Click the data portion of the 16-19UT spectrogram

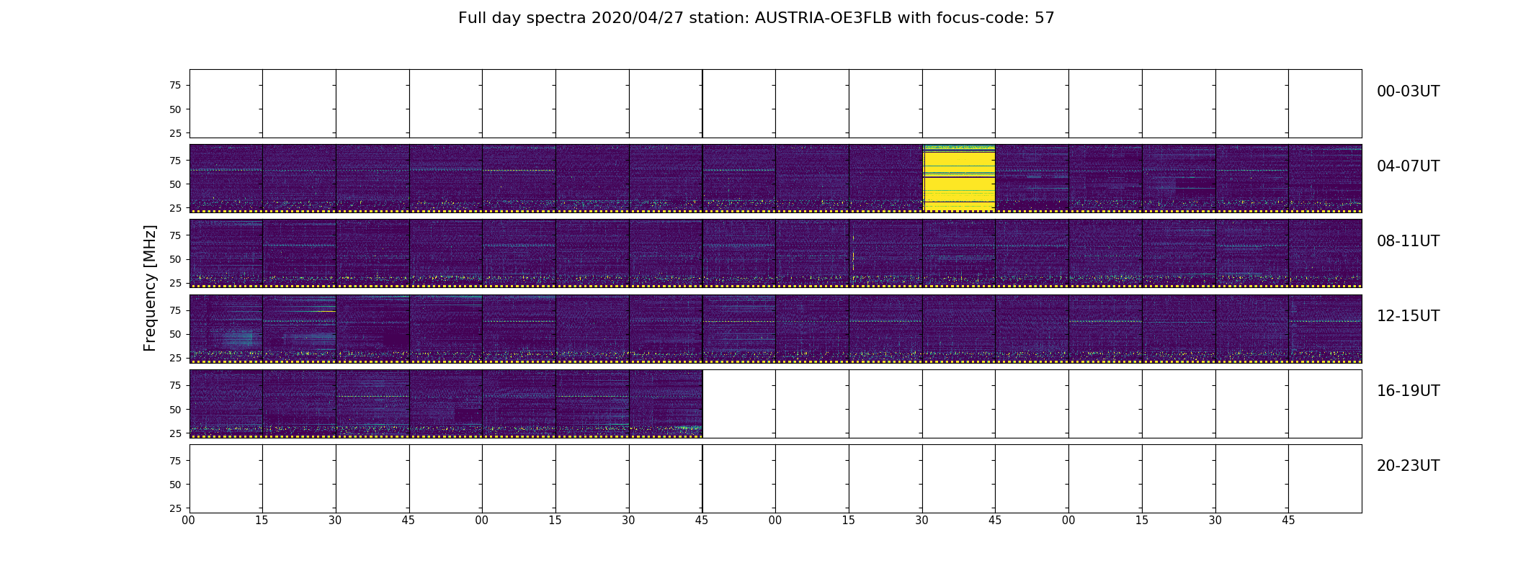coord(446,403)
